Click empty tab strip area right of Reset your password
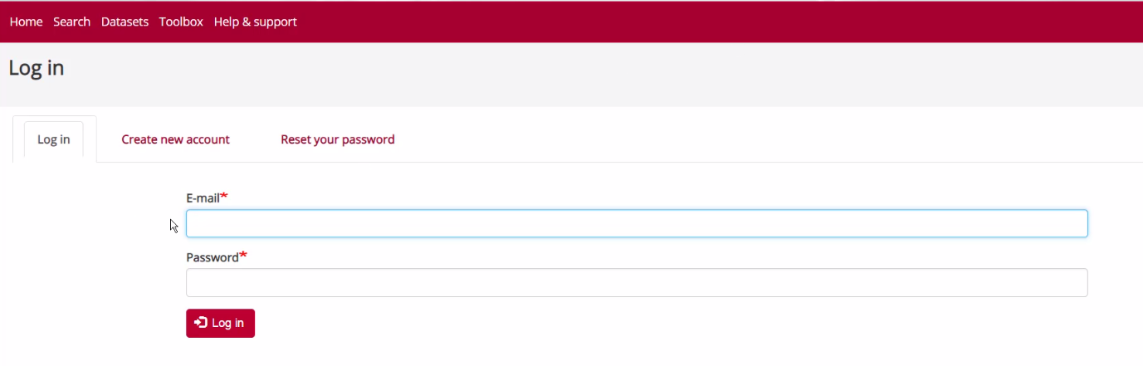The width and height of the screenshot is (1143, 366). [747, 139]
